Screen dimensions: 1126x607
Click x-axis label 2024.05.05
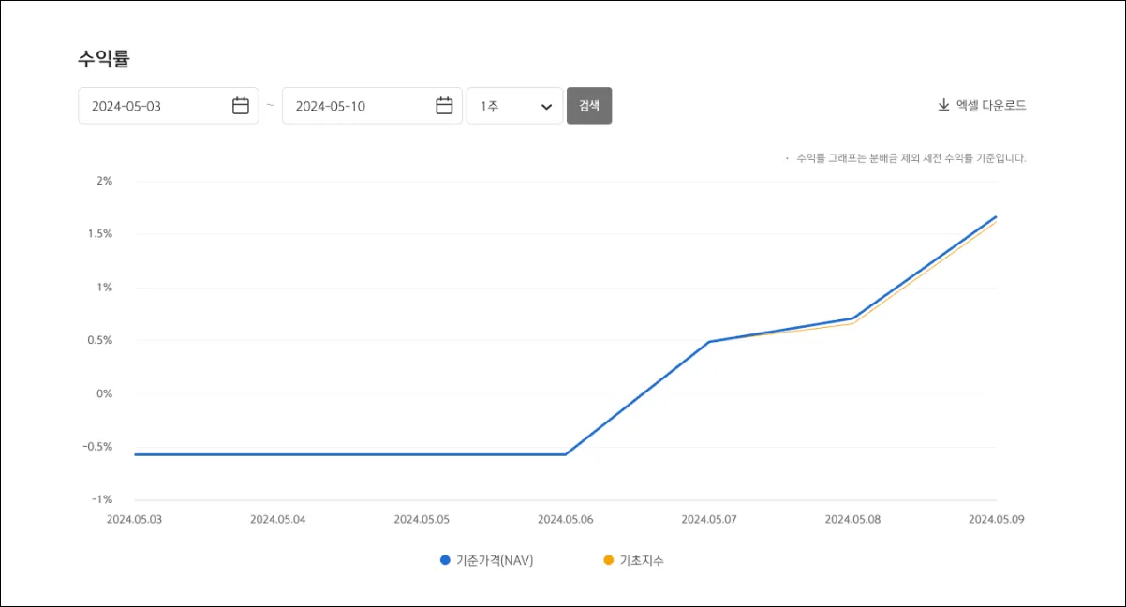422,518
